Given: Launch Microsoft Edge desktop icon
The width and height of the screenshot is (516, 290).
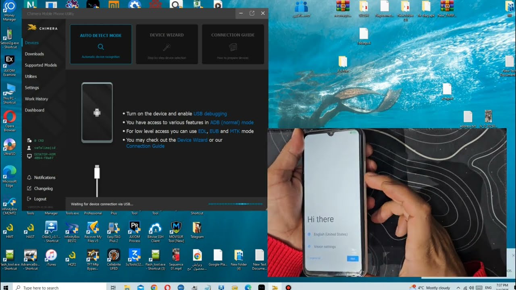Looking at the screenshot, I should tap(9, 176).
